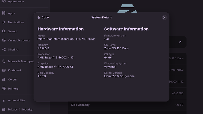Click the Graphics value AMD Radeon RX 7900 XT
This screenshot has height=114, width=203.
[x=55, y=67]
